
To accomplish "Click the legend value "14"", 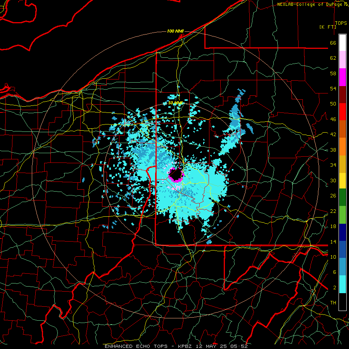I will [x=333, y=242].
